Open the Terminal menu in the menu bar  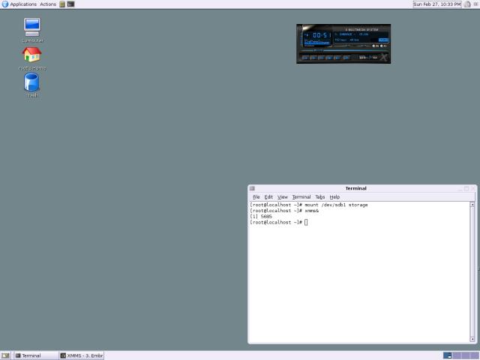[x=301, y=196]
